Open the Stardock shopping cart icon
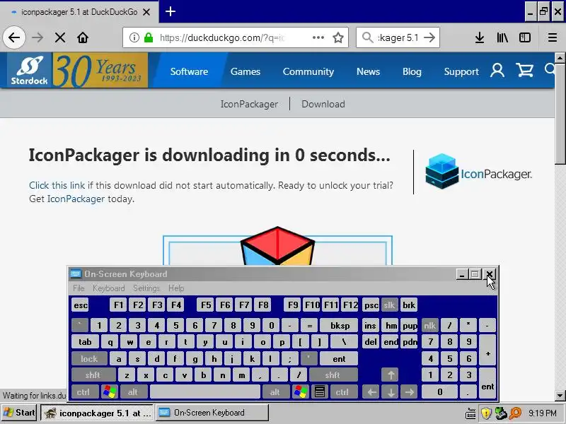The image size is (566, 424). (524, 70)
